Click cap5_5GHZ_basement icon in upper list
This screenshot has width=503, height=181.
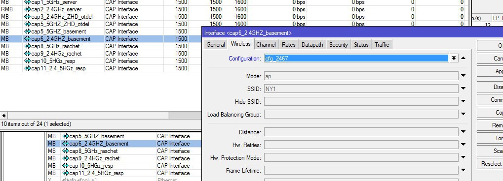pyautogui.click(x=28, y=31)
